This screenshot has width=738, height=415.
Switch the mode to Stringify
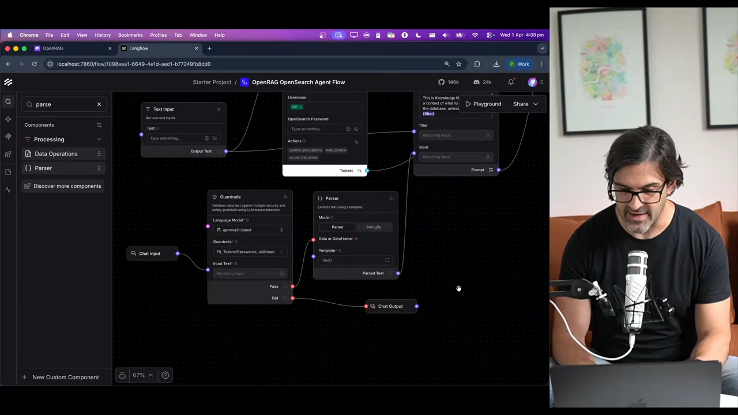374,227
